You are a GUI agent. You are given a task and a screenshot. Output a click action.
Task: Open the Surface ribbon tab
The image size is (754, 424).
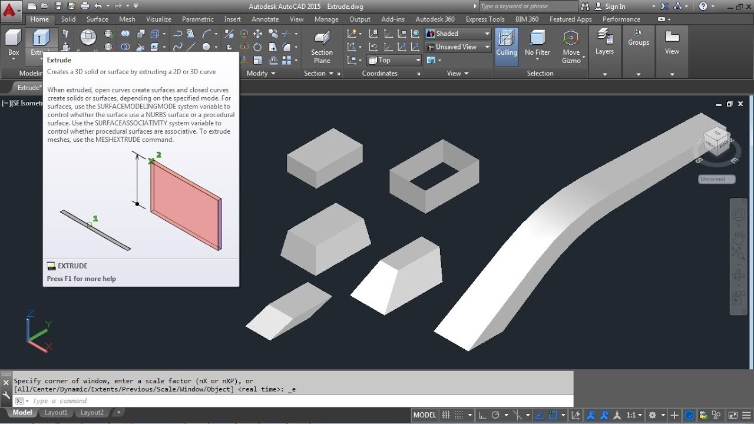click(97, 19)
